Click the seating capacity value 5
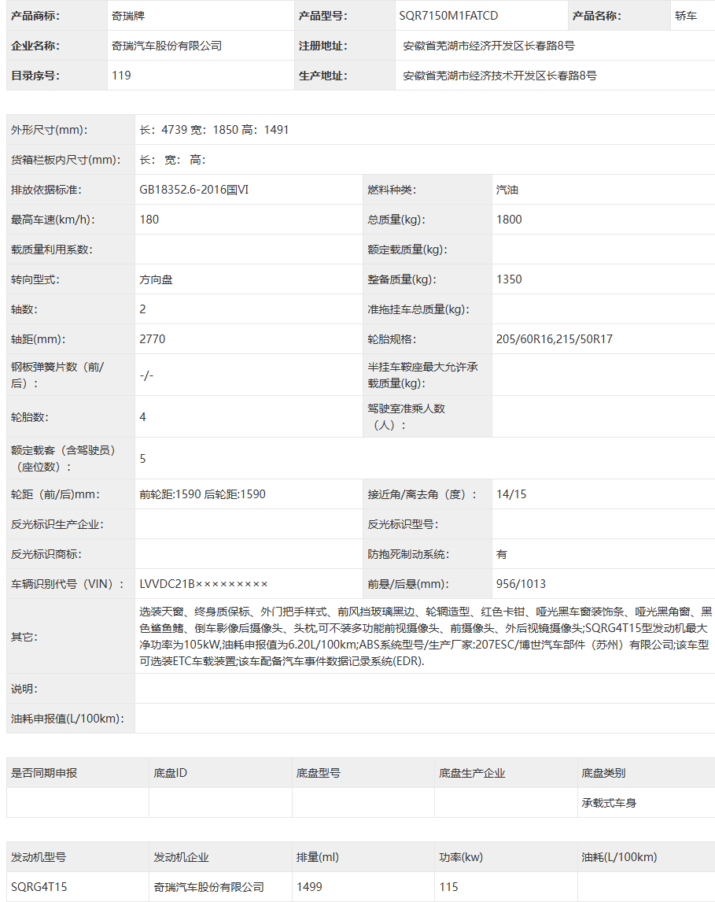 (x=142, y=459)
